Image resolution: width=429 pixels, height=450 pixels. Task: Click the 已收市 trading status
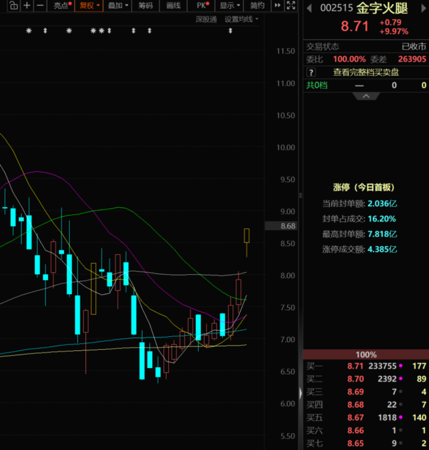coord(414,46)
